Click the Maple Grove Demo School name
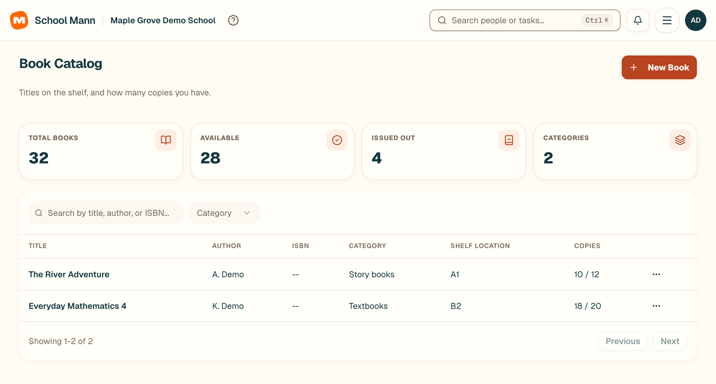The height and width of the screenshot is (384, 716). coord(163,20)
